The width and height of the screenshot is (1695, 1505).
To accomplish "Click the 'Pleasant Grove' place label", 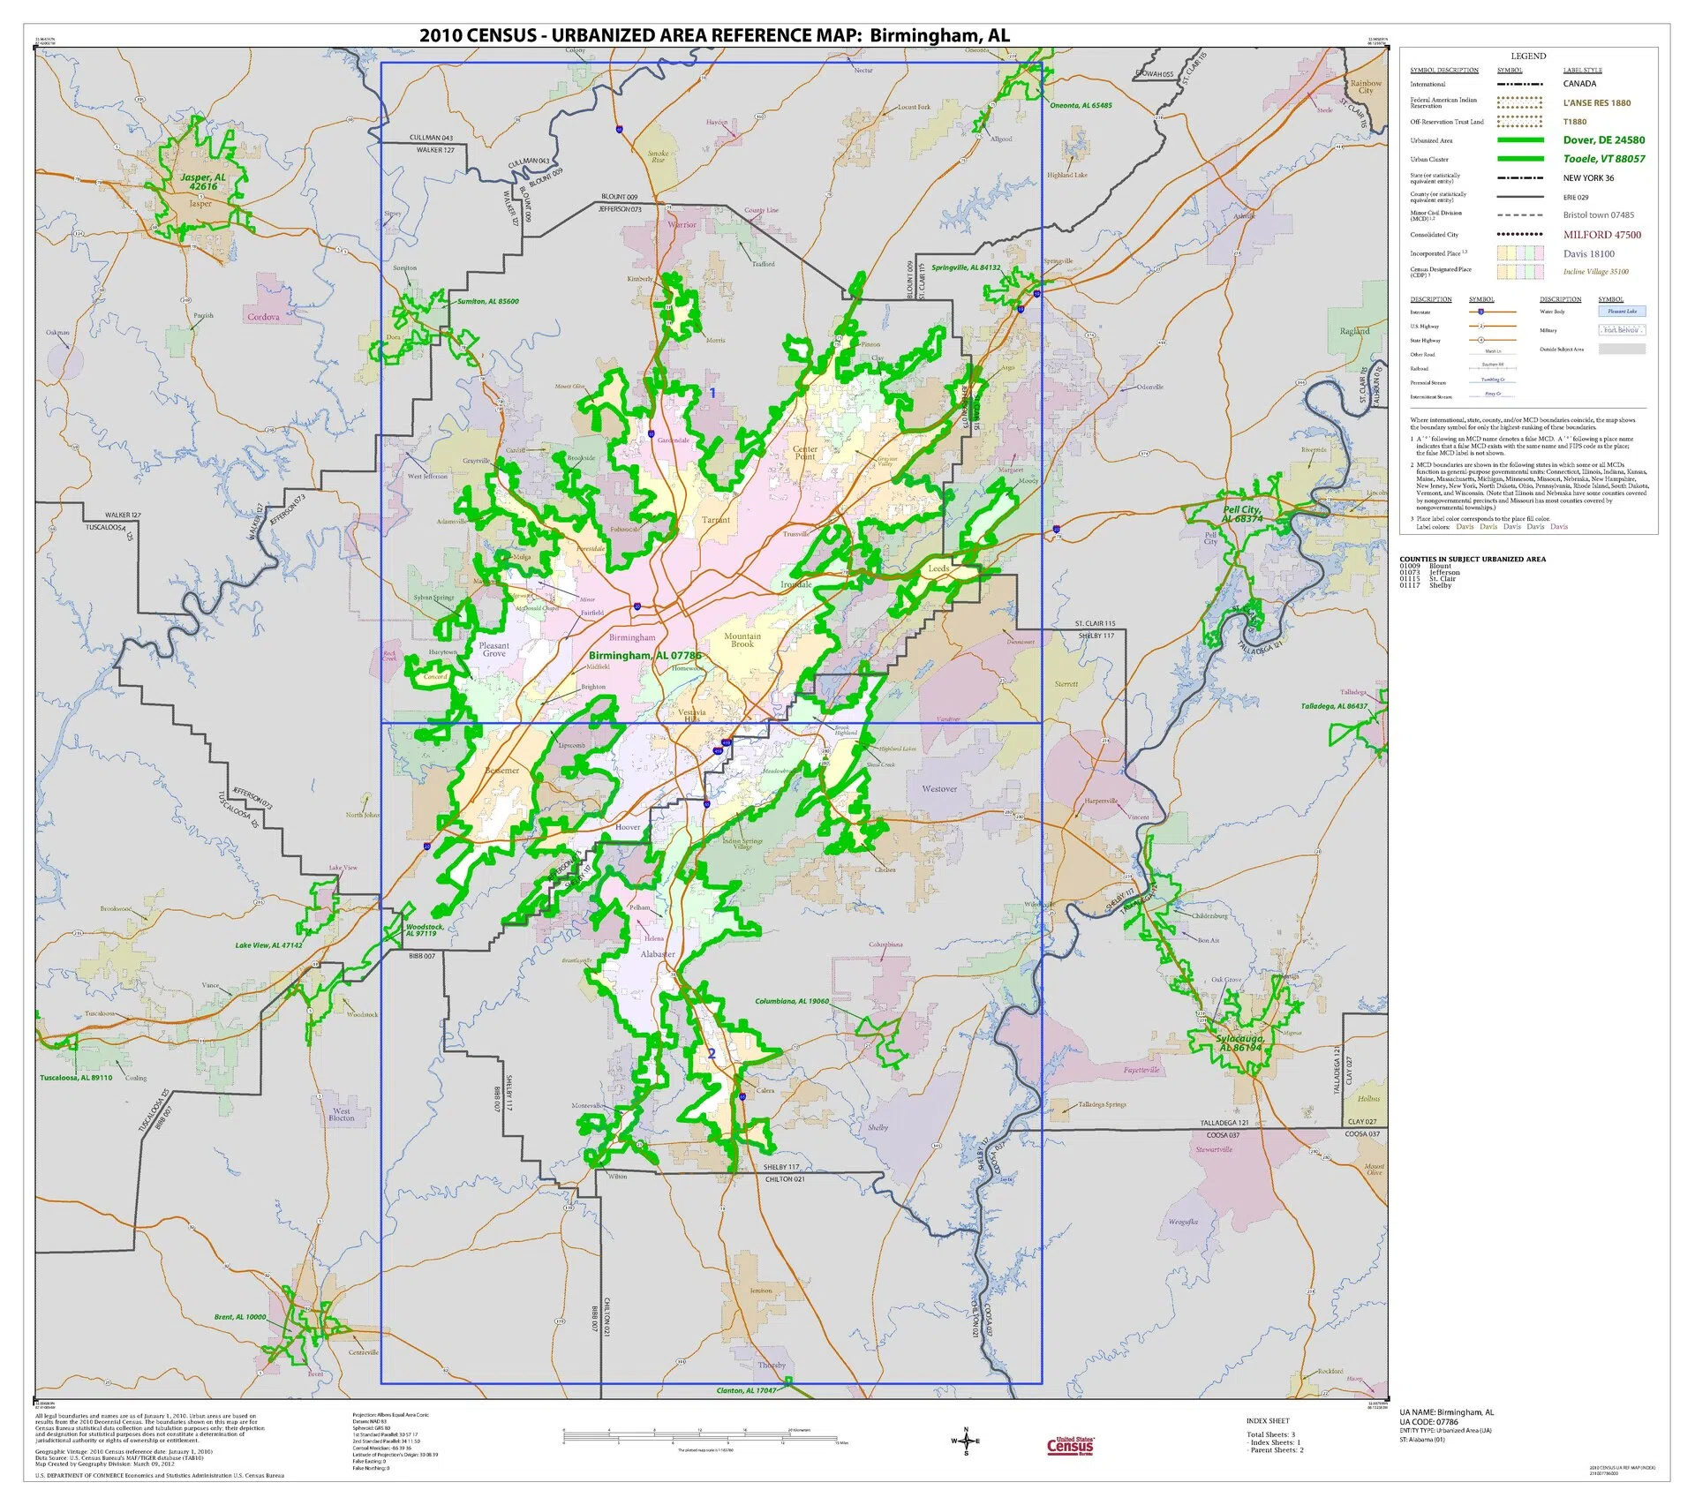I will click(494, 650).
